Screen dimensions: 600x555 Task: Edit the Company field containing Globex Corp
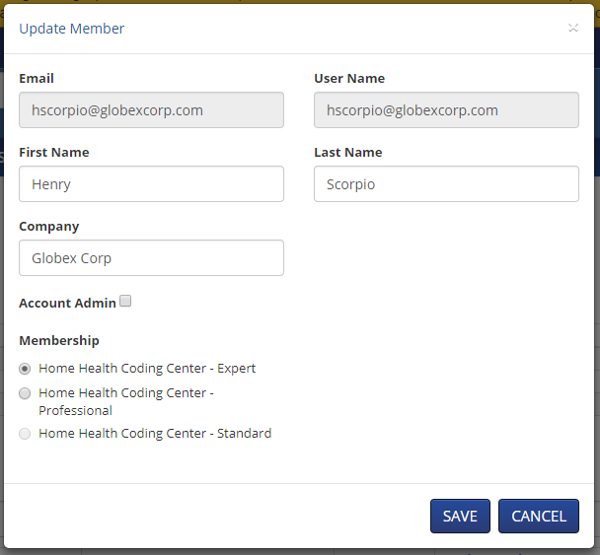click(151, 258)
